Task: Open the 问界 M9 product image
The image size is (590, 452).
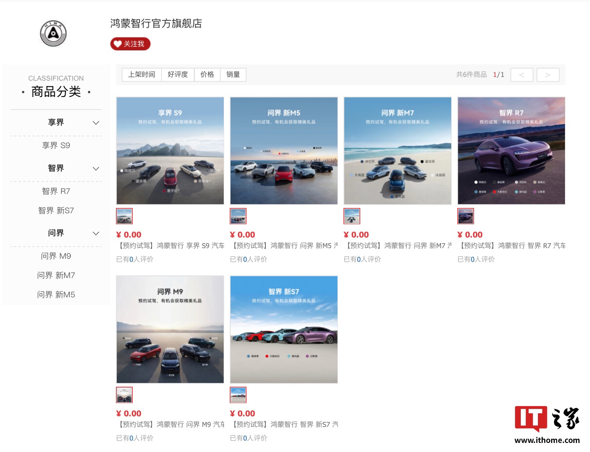Action: tap(170, 330)
